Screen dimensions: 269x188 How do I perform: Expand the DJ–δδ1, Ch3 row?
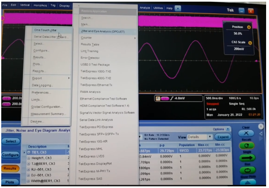tap(28, 175)
